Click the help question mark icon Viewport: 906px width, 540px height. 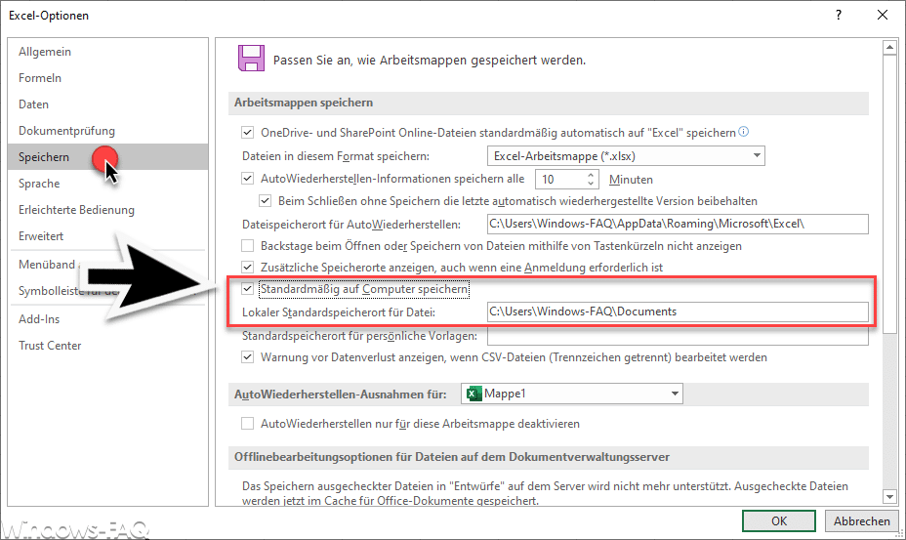pos(839,15)
